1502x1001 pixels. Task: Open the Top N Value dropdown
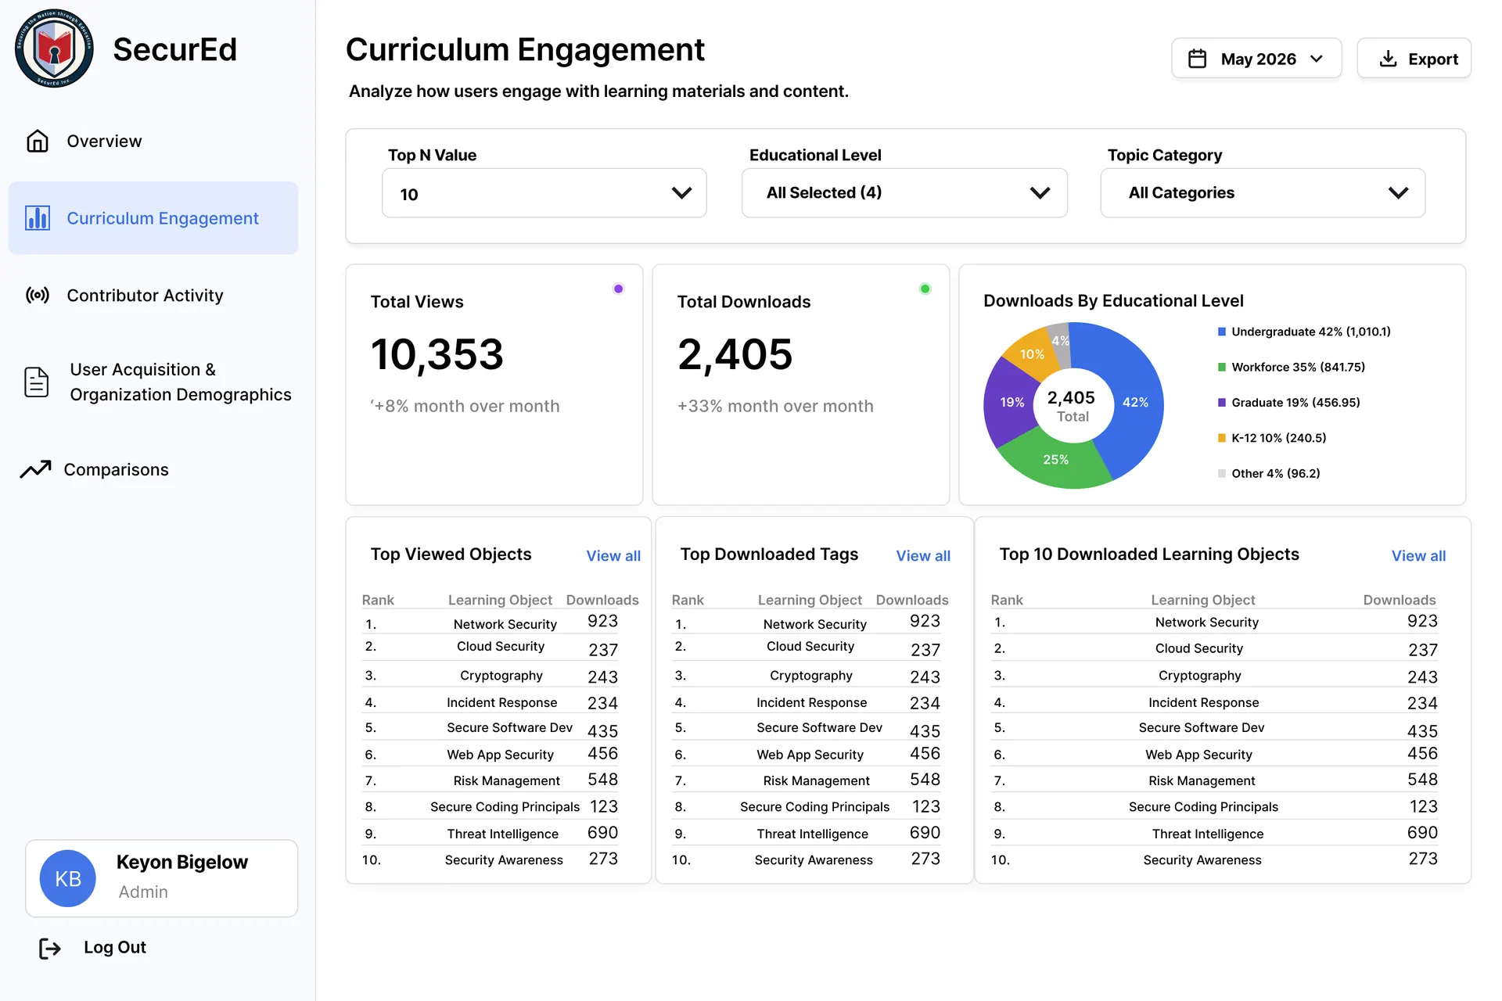pos(544,193)
